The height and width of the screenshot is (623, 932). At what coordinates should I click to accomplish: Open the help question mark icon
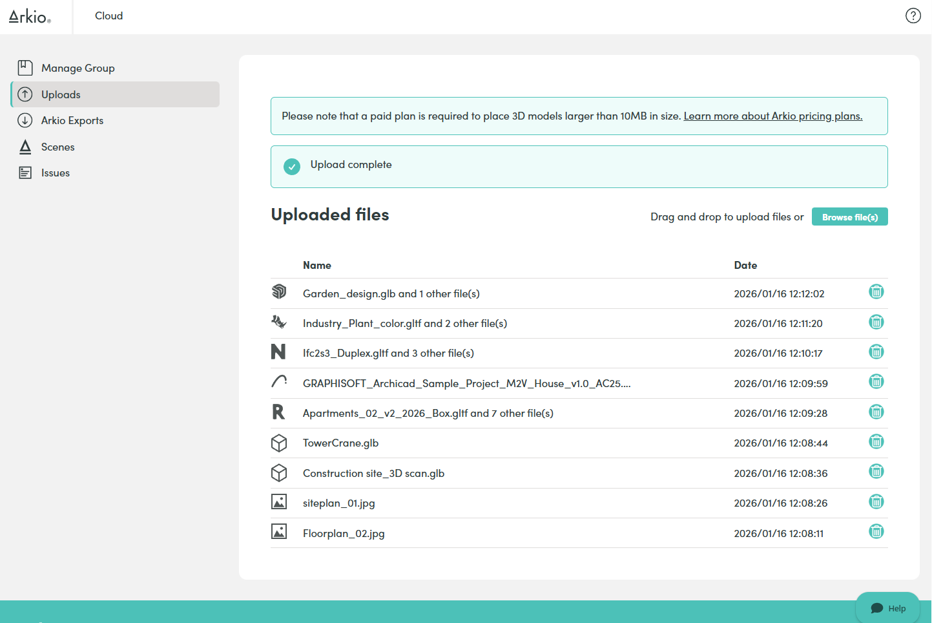pyautogui.click(x=913, y=16)
